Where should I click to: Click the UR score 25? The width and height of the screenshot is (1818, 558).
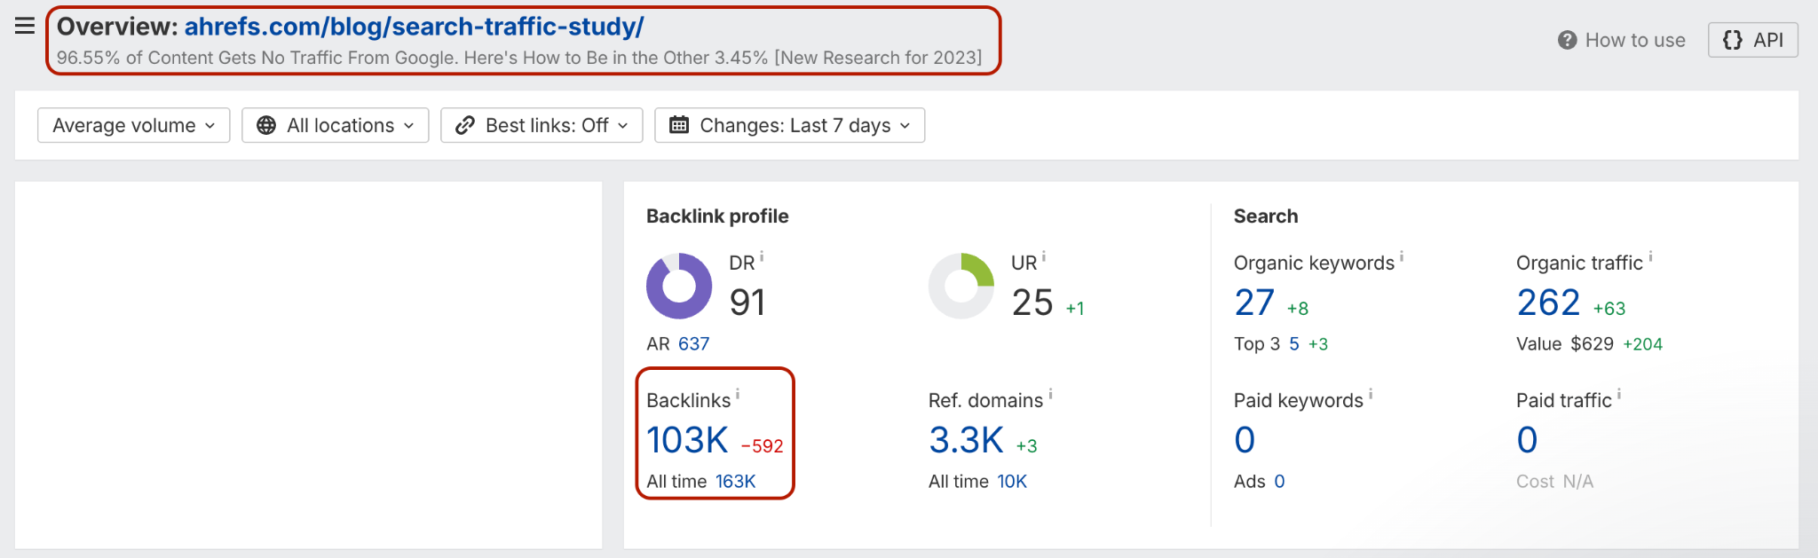(1032, 303)
